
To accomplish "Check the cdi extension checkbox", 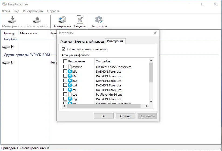I will pos(65,90).
